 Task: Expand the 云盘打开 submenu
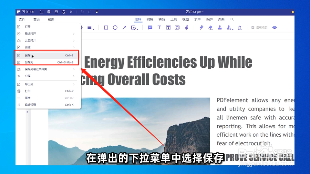point(48,41)
